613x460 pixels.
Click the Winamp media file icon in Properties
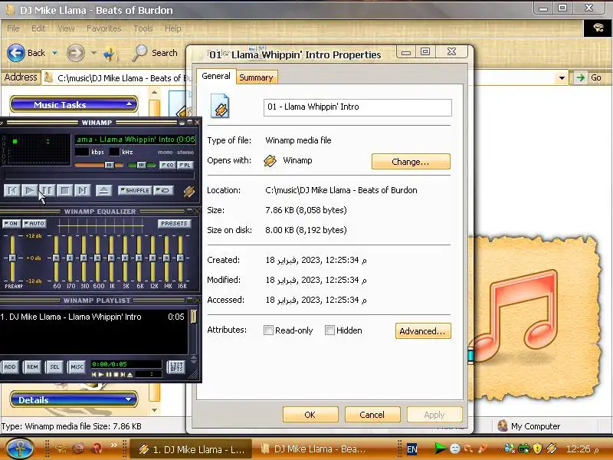pyautogui.click(x=220, y=106)
